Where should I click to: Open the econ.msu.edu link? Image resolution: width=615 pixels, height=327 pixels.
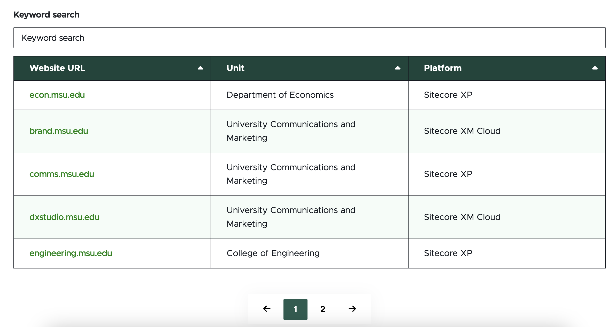pyautogui.click(x=57, y=95)
